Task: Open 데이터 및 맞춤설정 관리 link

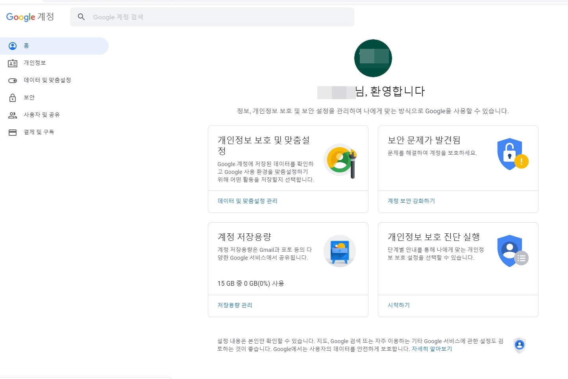Action: [248, 201]
